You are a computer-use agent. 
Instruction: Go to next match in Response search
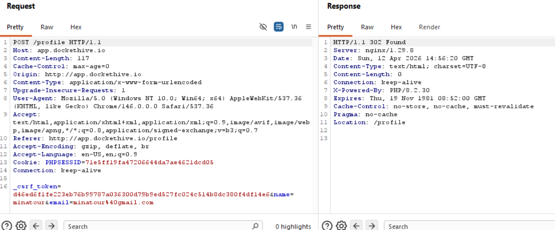click(x=371, y=225)
